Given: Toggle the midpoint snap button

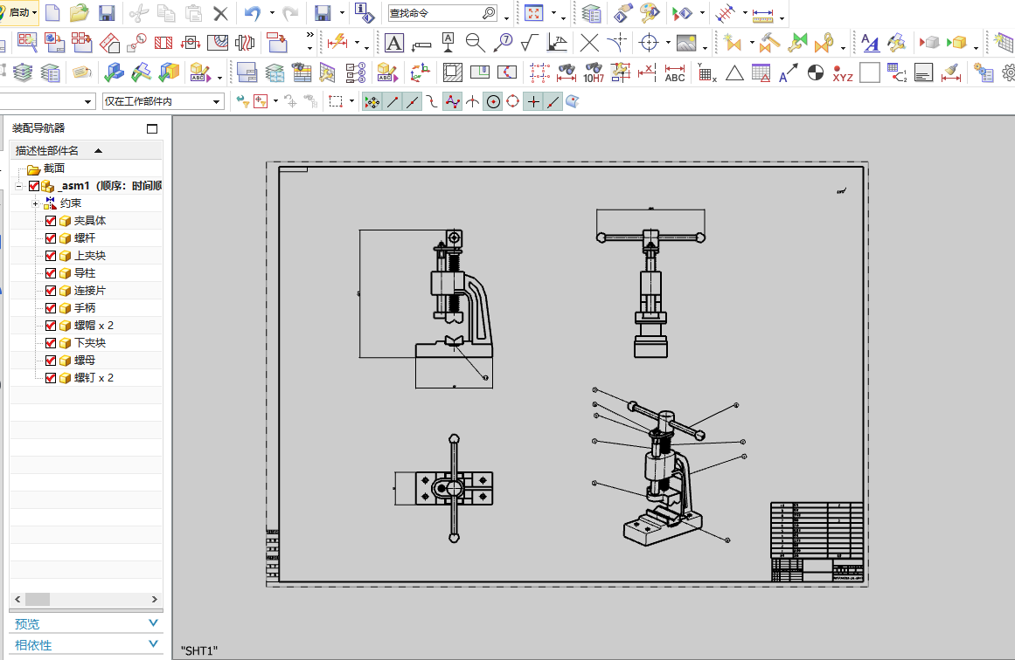Looking at the screenshot, I should point(413,101).
